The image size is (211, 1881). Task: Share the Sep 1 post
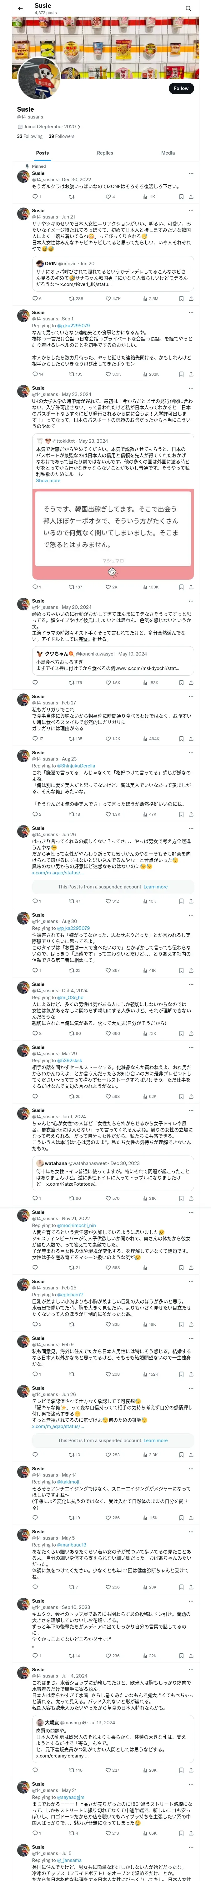[191, 374]
